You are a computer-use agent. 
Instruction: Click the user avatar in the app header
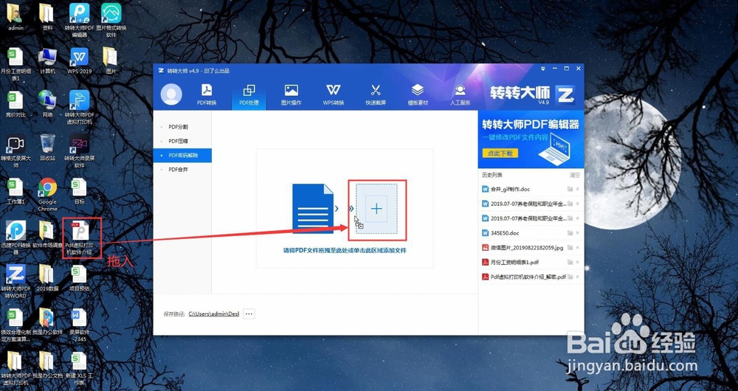[x=171, y=94]
